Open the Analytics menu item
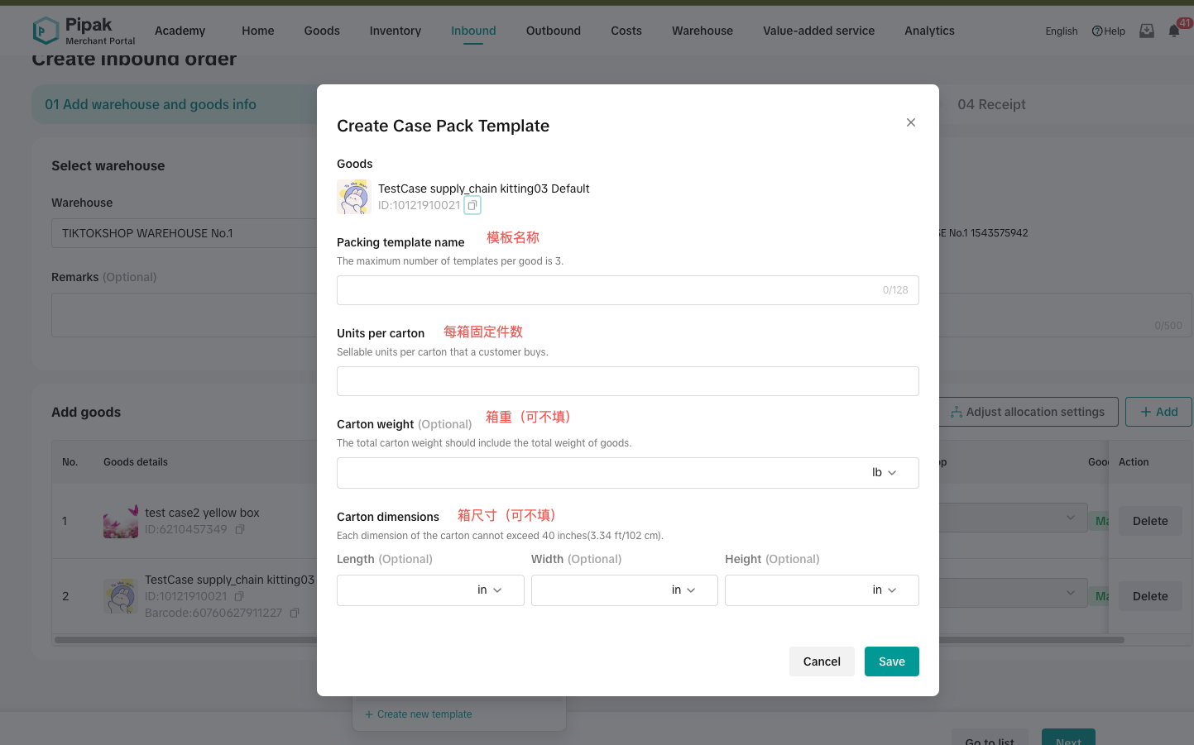Image resolution: width=1194 pixels, height=745 pixels. pyautogui.click(x=929, y=31)
